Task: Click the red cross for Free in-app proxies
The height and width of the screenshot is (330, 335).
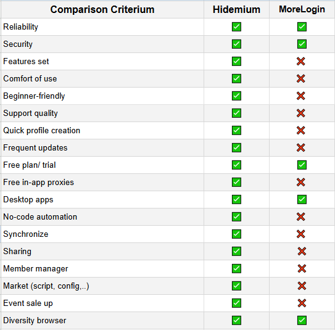Action: pos(300,182)
